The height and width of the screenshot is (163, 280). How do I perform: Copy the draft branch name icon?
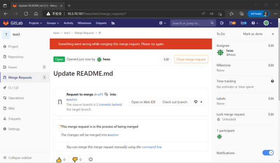pyautogui.click(x=106, y=94)
